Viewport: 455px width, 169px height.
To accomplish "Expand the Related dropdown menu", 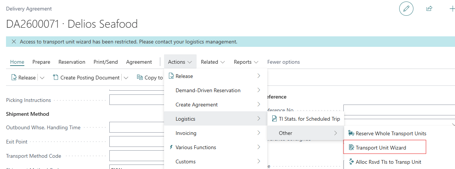I will tap(213, 62).
